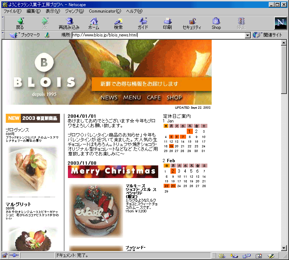Open Mailbox from component bar
289x260 pixels.
(234, 256)
